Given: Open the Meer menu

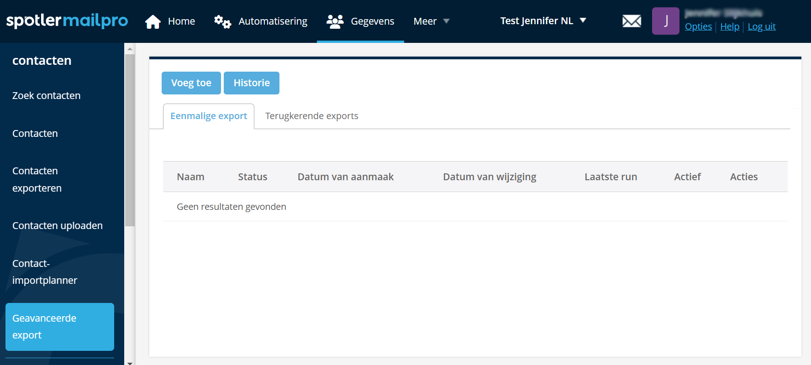Looking at the screenshot, I should coord(425,21).
